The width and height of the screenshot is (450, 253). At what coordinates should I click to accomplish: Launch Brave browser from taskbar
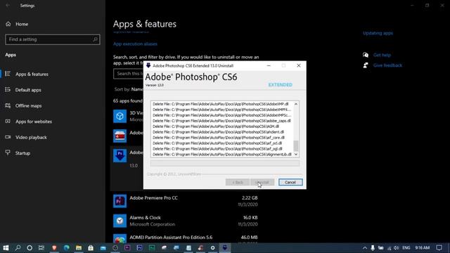[54, 248]
